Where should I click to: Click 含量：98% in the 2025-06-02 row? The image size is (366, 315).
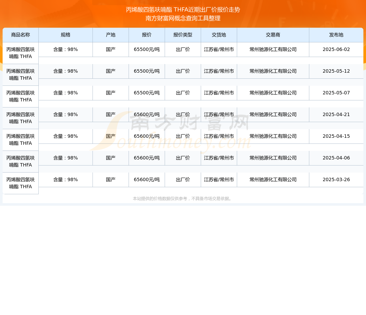pyautogui.click(x=66, y=49)
